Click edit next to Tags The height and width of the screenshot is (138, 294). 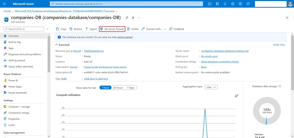click(64, 79)
